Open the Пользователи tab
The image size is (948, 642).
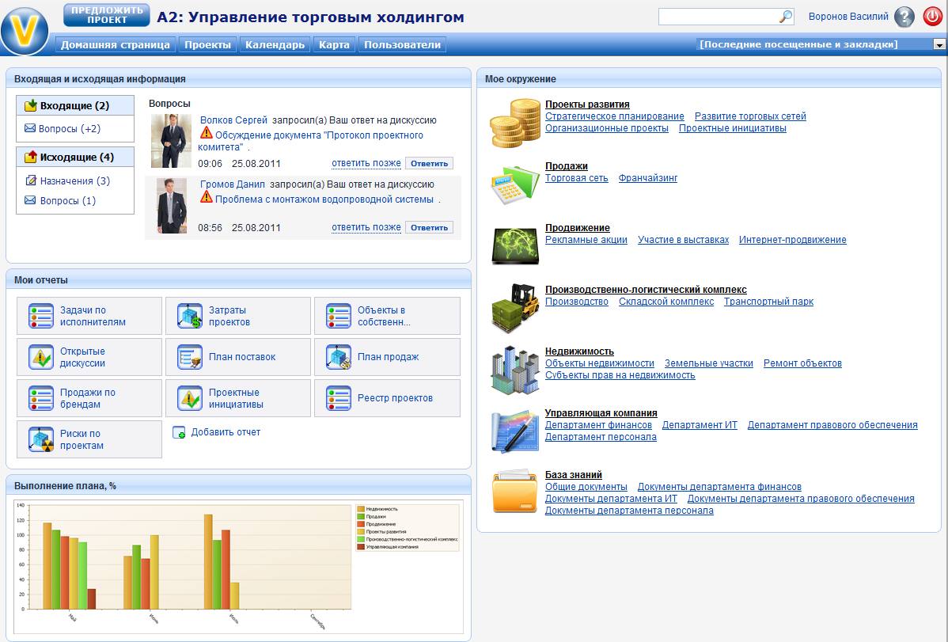pyautogui.click(x=403, y=45)
